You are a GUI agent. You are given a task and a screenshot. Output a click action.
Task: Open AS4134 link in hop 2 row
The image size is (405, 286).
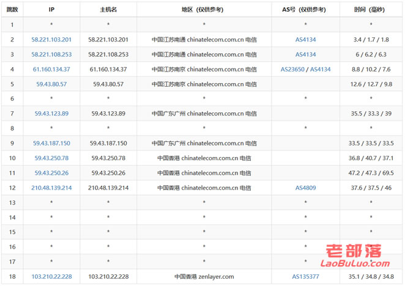point(305,40)
